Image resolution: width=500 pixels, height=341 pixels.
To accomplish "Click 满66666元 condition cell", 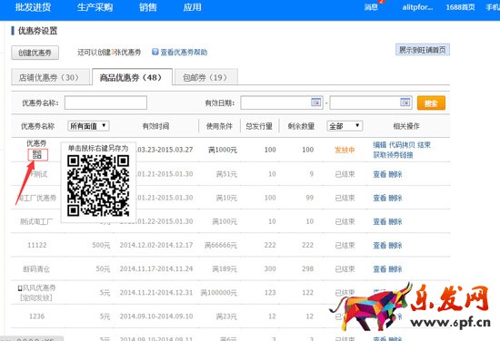I will coord(221,245).
